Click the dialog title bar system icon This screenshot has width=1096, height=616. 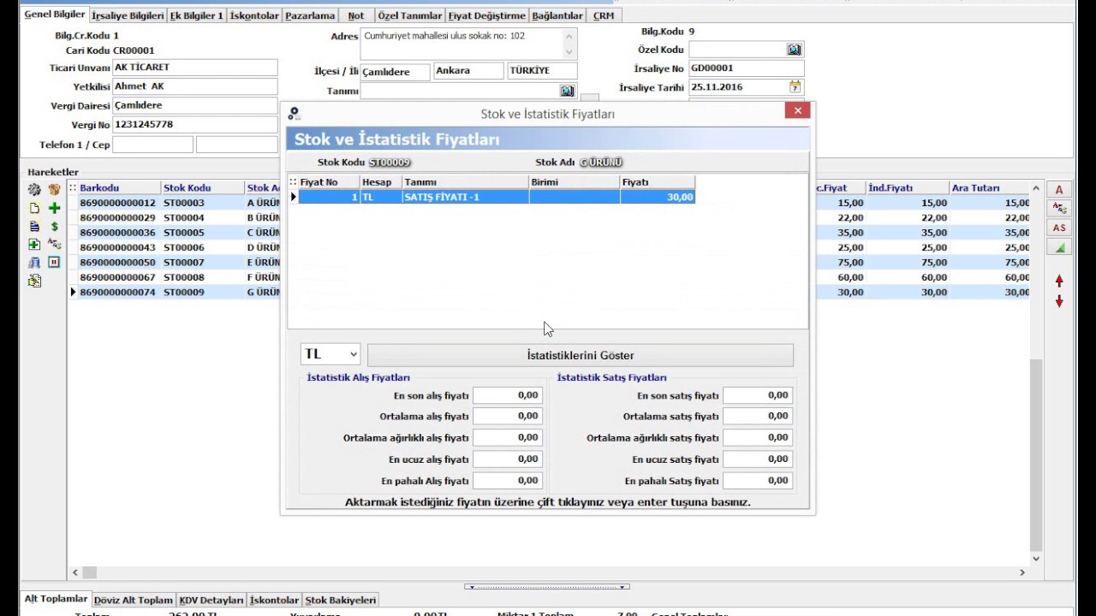tap(294, 113)
